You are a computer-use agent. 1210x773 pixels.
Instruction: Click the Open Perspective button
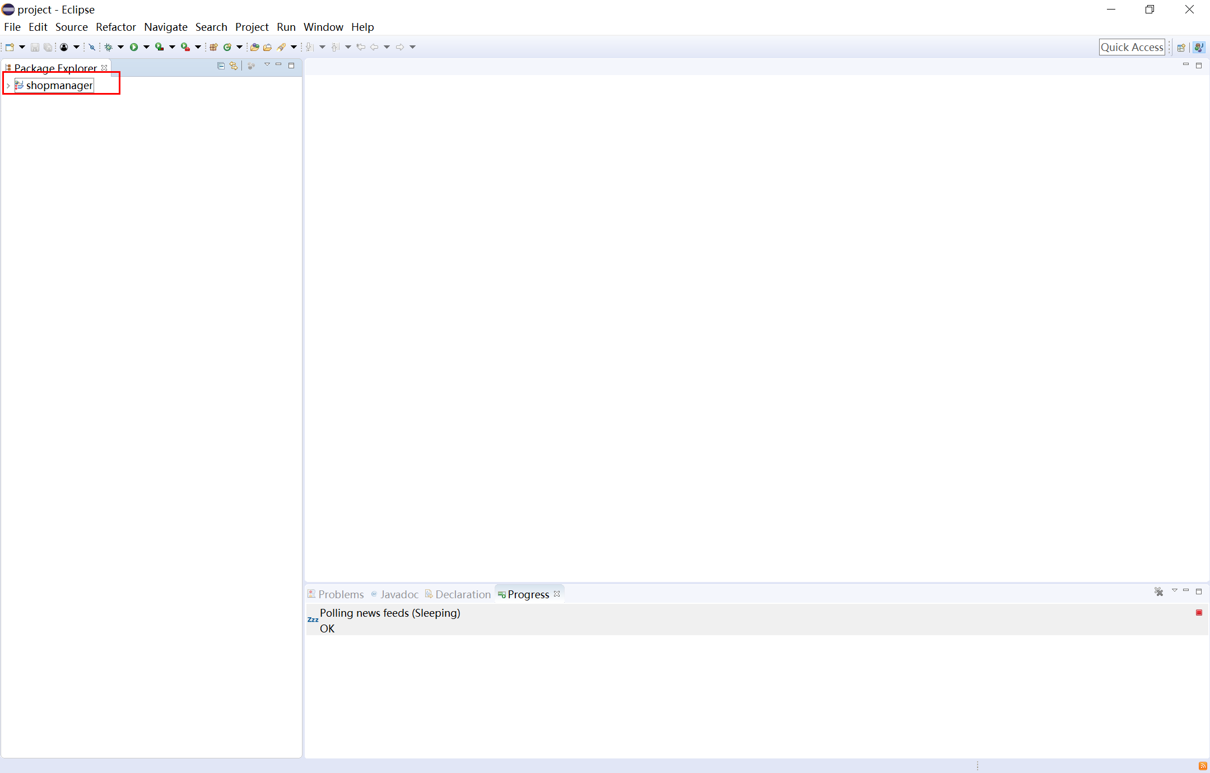pyautogui.click(x=1181, y=48)
